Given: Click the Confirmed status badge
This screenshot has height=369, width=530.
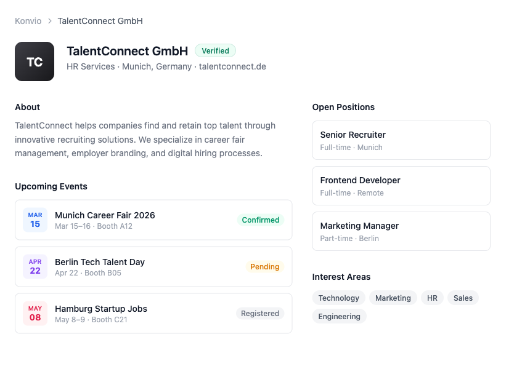Looking at the screenshot, I should click(260, 220).
